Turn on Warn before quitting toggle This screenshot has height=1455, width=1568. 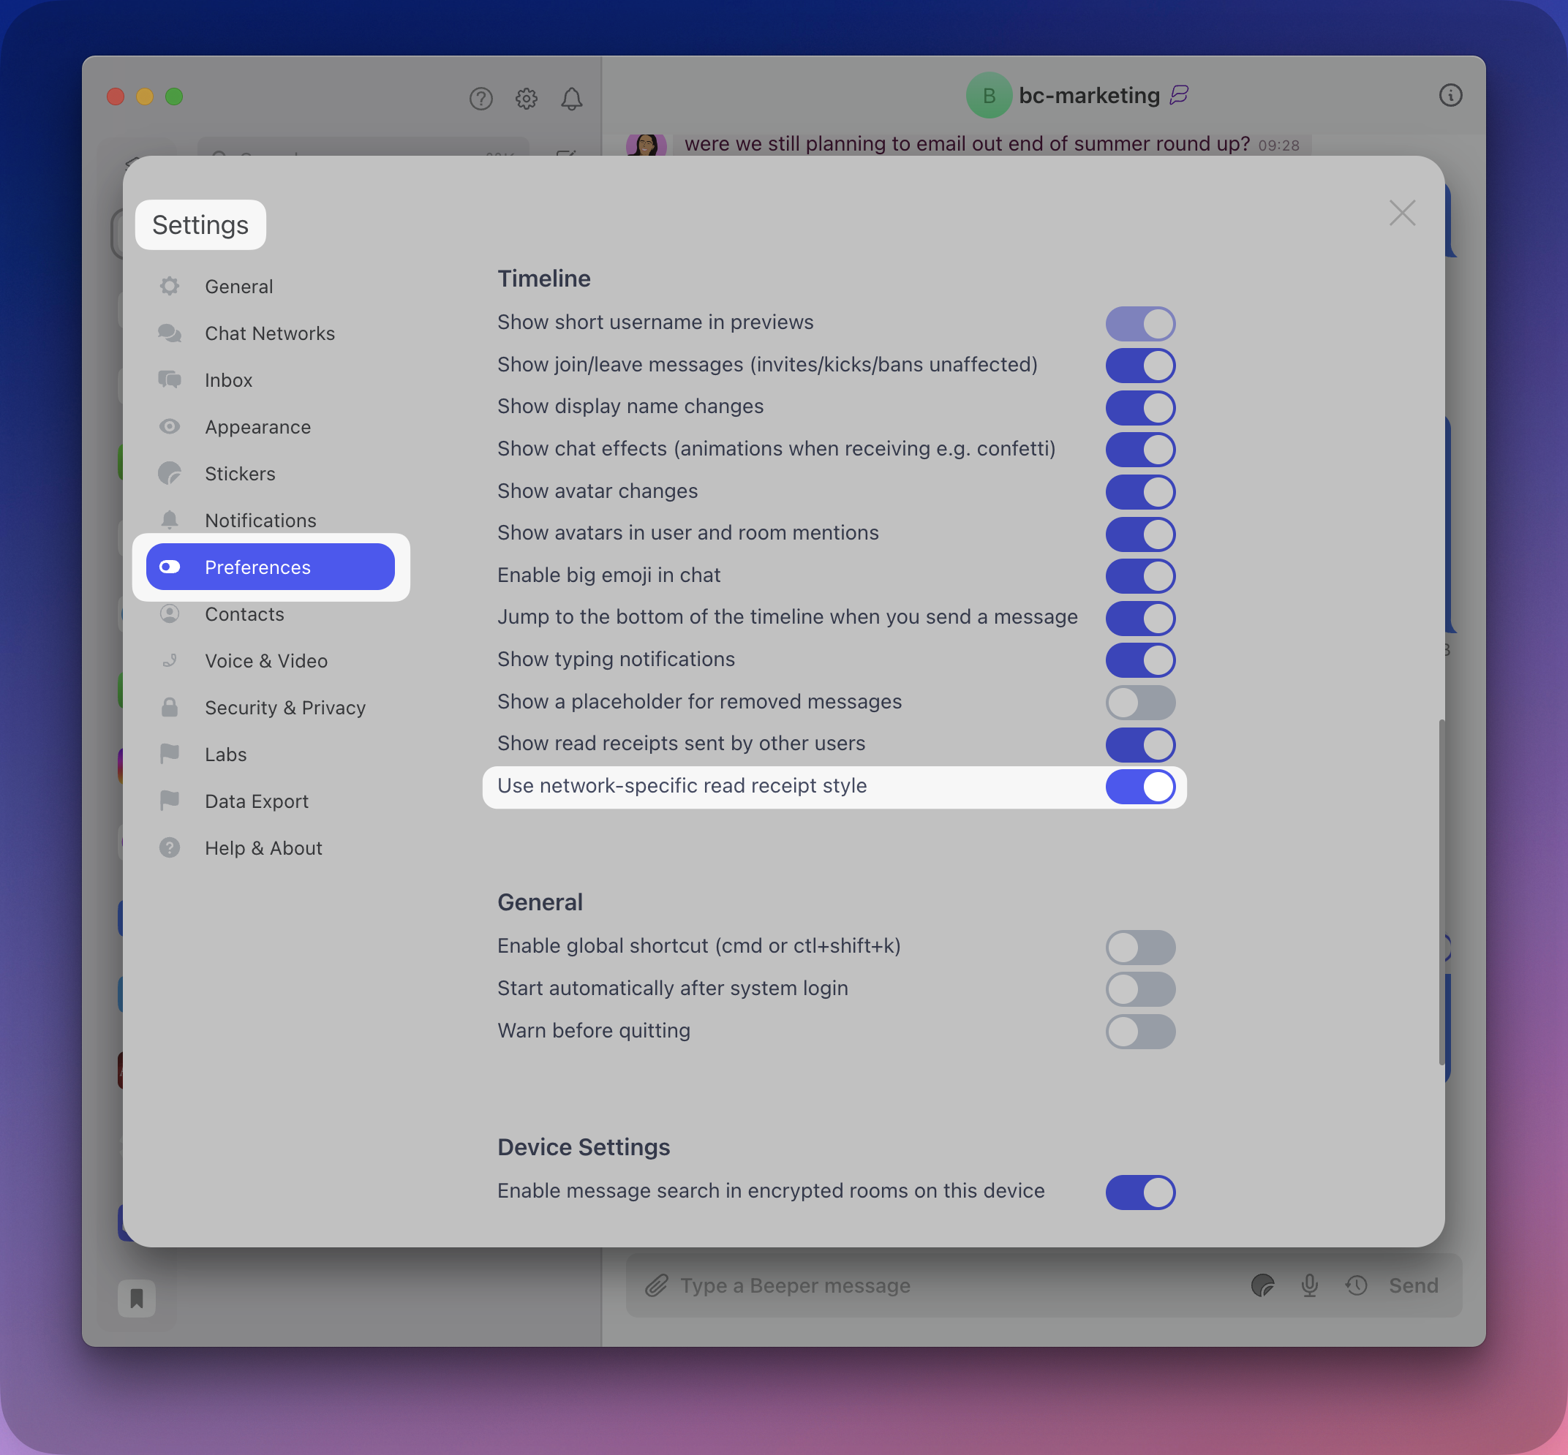coord(1139,1032)
